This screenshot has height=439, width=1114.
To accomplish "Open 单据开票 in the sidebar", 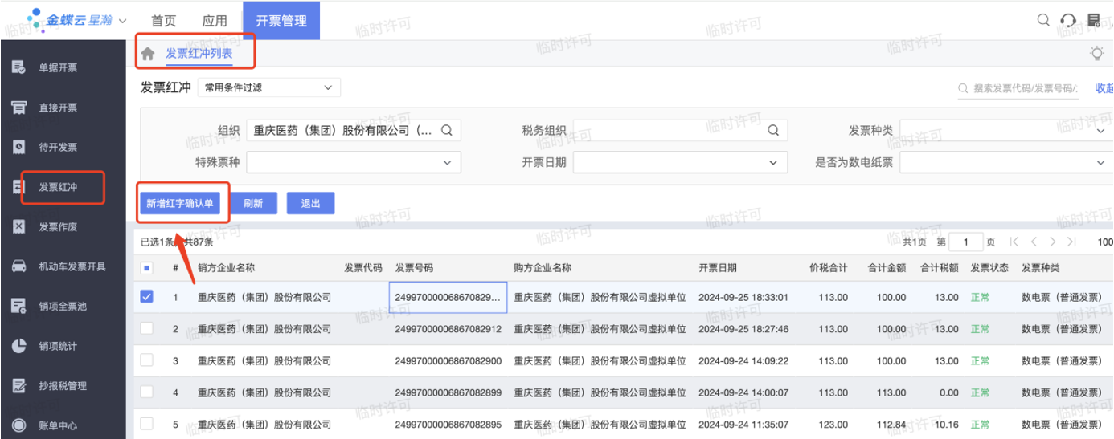I will tap(58, 67).
